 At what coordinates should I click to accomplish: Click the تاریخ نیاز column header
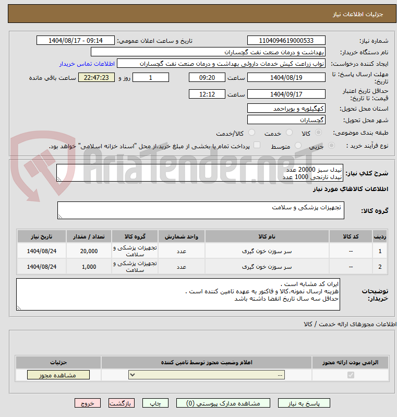point(42,236)
